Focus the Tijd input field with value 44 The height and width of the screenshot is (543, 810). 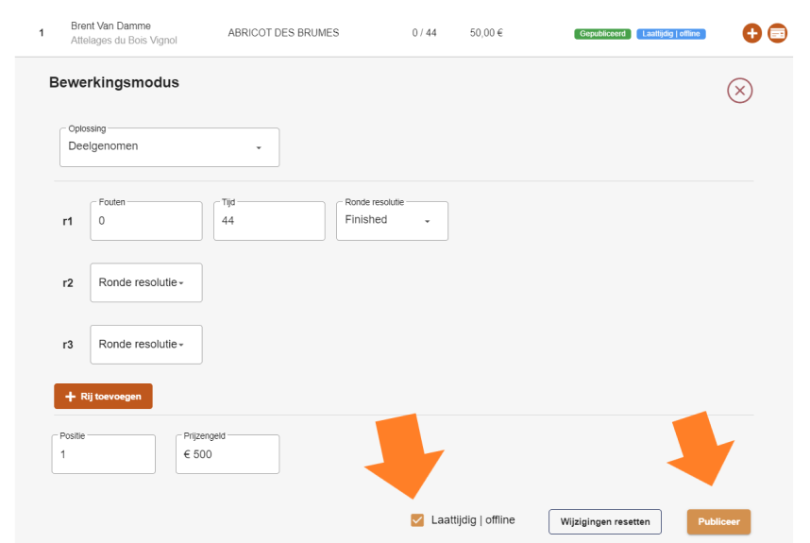click(x=269, y=221)
